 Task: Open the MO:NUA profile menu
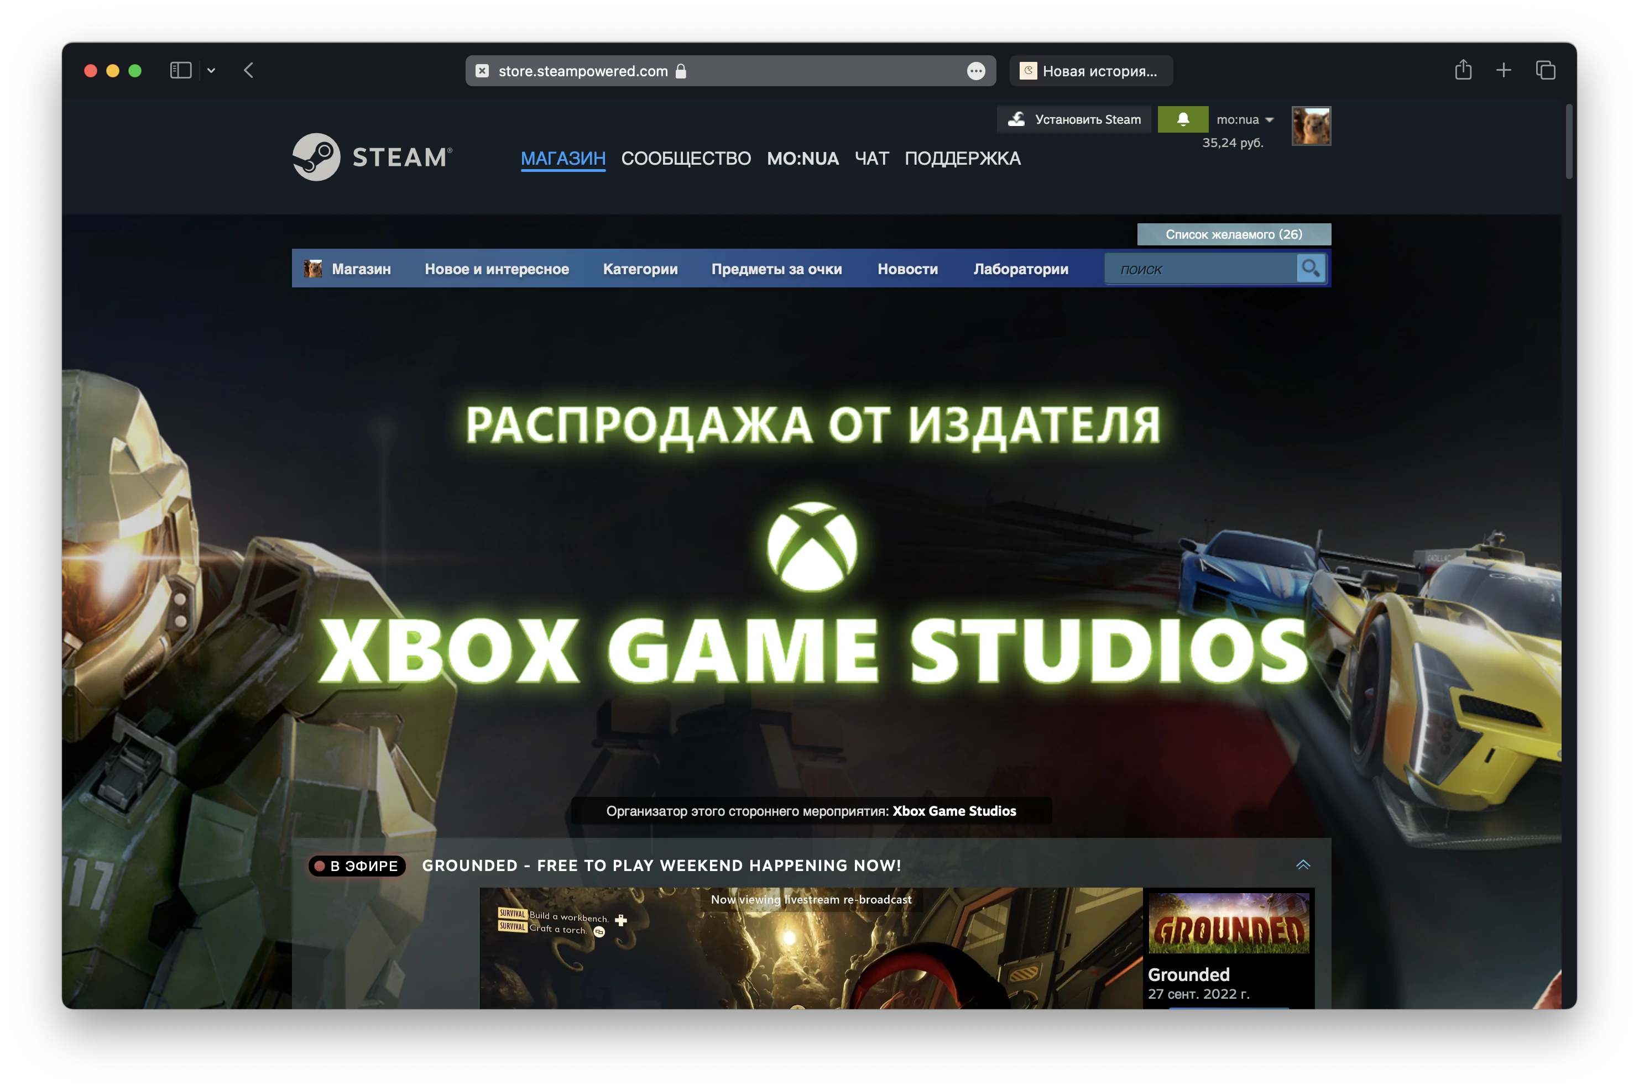pos(802,159)
